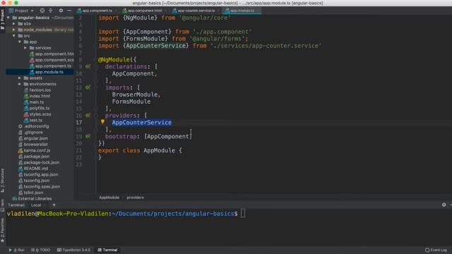Close the app.module.ts editor tab
The width and height of the screenshot is (452, 254).
tap(258, 11)
